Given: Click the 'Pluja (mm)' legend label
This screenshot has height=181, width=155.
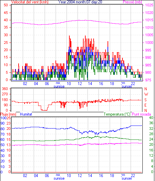Looking at the screenshot, I should [x=8, y=114].
